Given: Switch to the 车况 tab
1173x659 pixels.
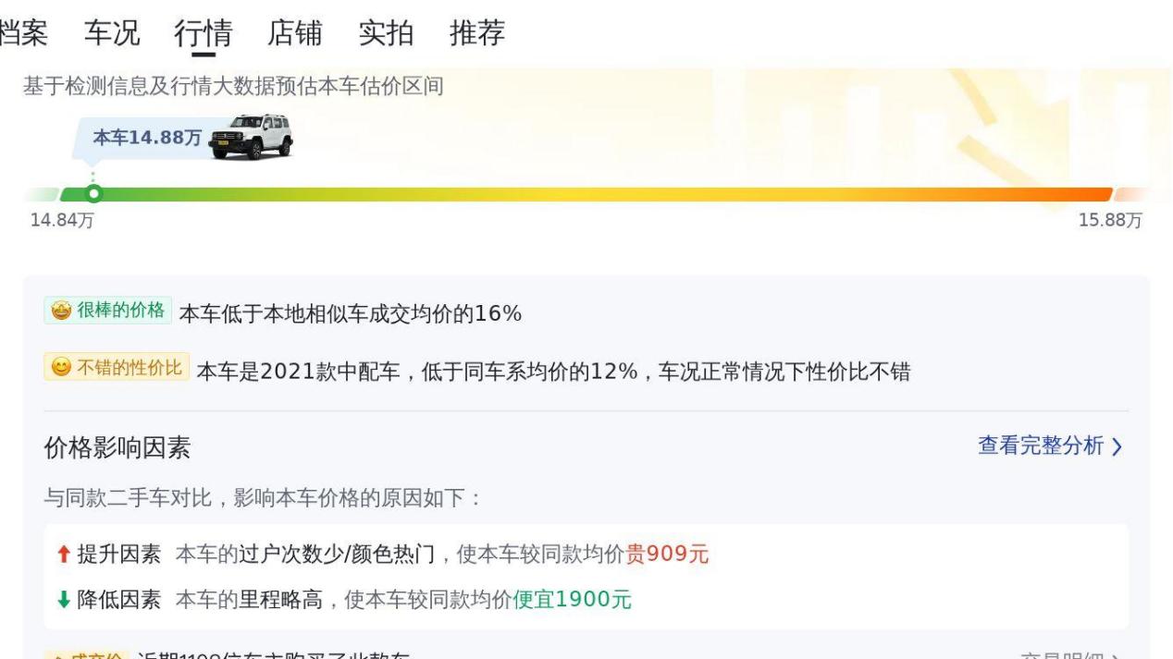Looking at the screenshot, I should (112, 33).
